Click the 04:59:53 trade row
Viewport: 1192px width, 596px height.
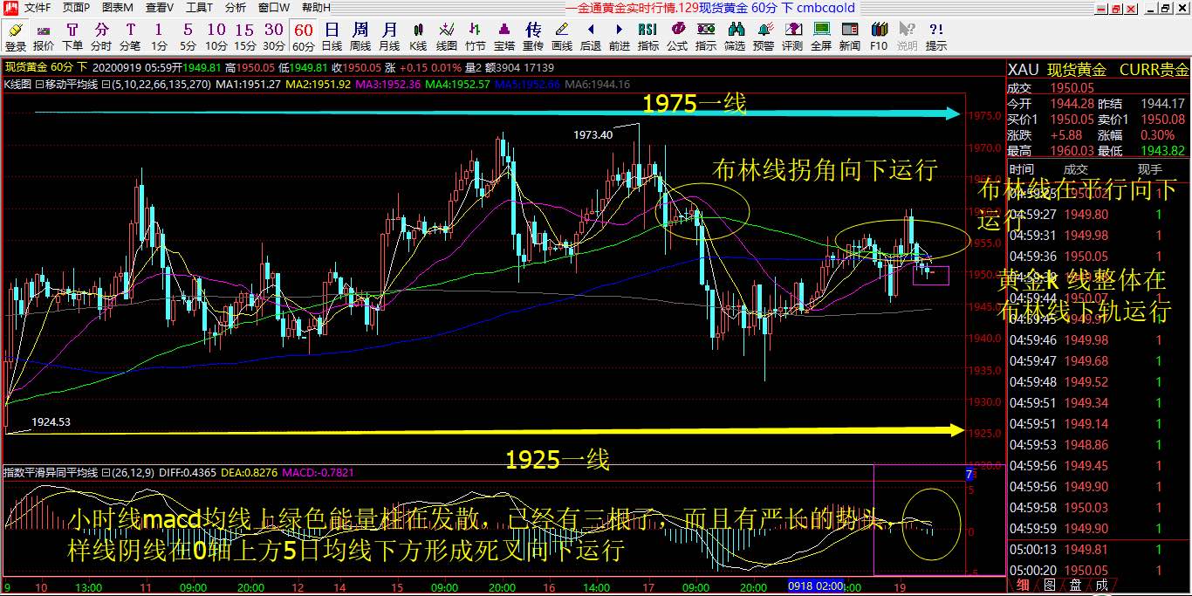pyautogui.click(x=1098, y=444)
